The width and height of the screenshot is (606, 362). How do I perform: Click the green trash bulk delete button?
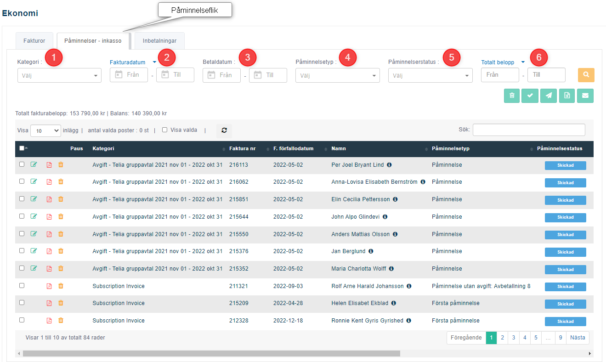coord(512,96)
